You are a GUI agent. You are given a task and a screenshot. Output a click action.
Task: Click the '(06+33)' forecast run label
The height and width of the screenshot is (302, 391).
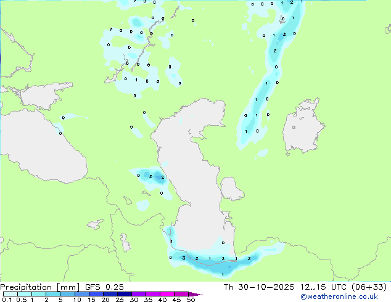[x=369, y=287]
